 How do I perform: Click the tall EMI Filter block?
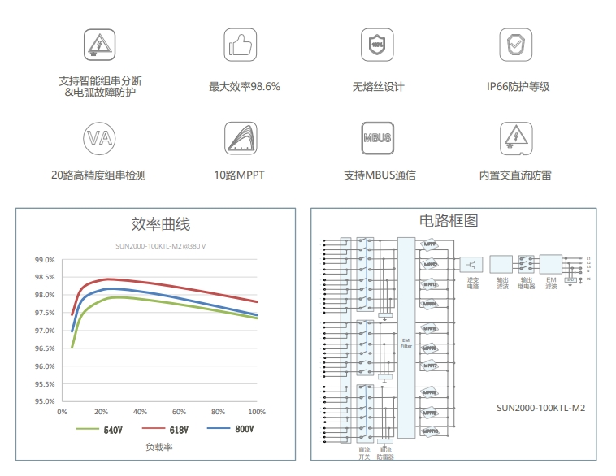tap(406, 338)
